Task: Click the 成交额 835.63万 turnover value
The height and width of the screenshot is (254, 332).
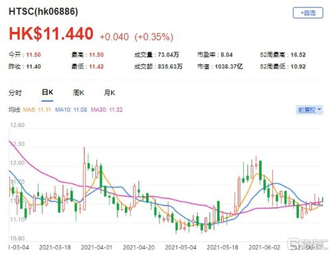Action: (158, 66)
